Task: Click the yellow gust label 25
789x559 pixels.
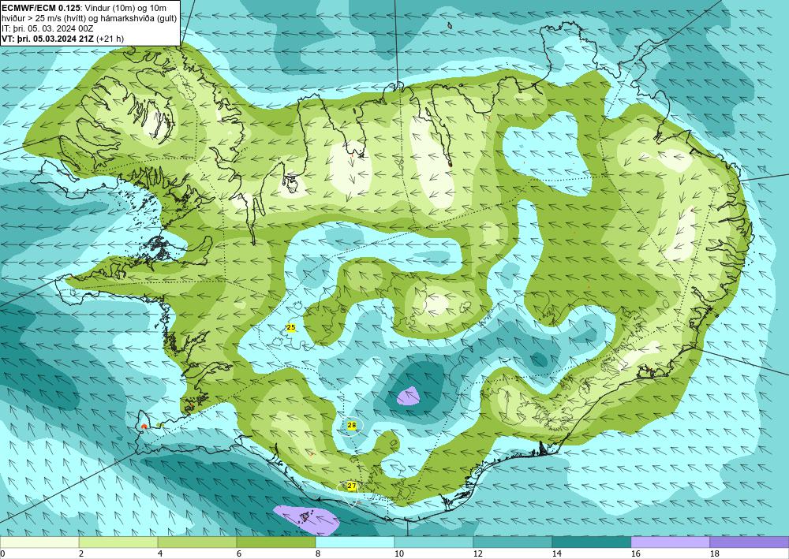Action: pyautogui.click(x=291, y=328)
